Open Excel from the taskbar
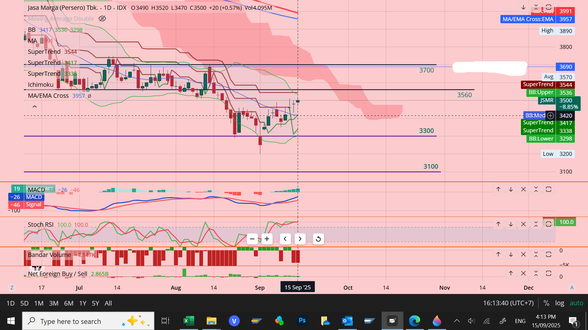 click(189, 321)
